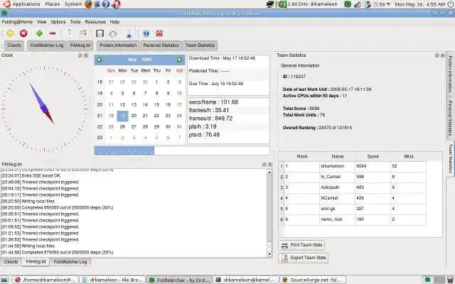The height and width of the screenshot is (284, 455).
Task: Open the Protein Information side tab
Action: click(450, 75)
